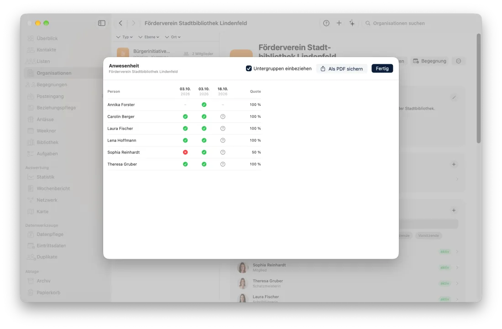Click the 18.10. column header
The width and height of the screenshot is (502, 329).
tap(223, 91)
